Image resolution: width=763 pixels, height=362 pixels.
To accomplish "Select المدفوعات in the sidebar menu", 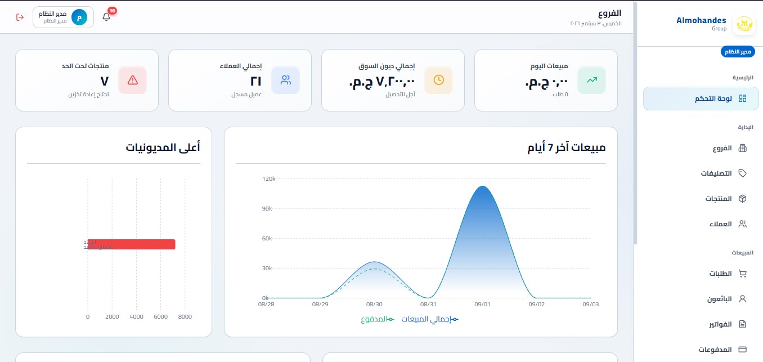I will [x=701, y=349].
